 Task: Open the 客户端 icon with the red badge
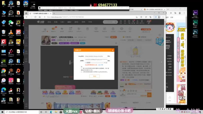(x=133, y=22)
